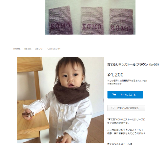Screen dimensions: 164x146
Task: Click description line about キッズ用の登場です
Action: pyautogui.click(x=118, y=123)
